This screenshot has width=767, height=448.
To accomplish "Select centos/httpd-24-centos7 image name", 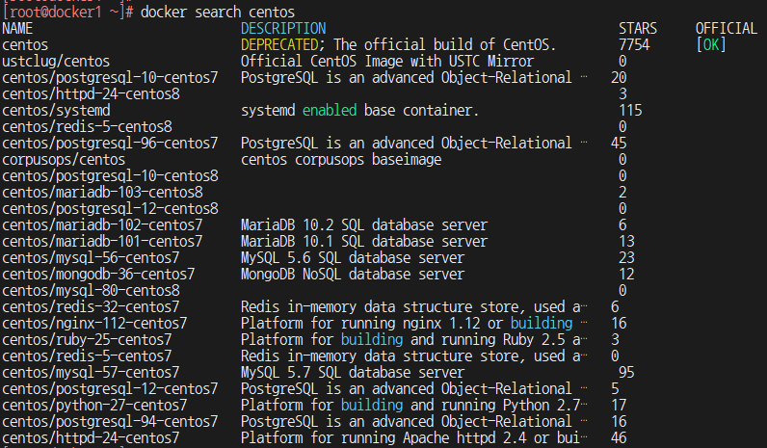I will tap(91, 438).
